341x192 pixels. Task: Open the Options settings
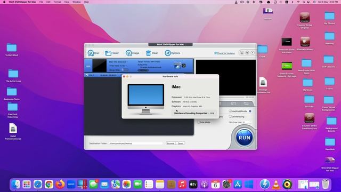(x=173, y=53)
